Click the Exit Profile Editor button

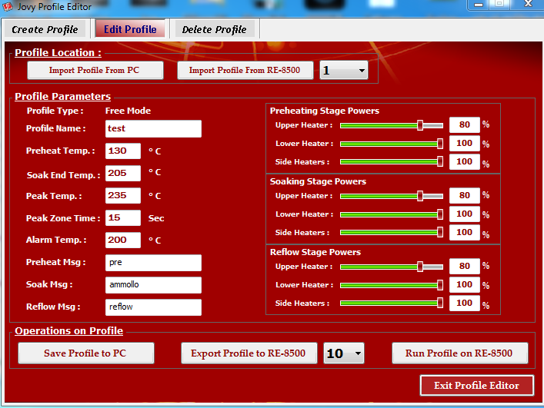point(476,385)
